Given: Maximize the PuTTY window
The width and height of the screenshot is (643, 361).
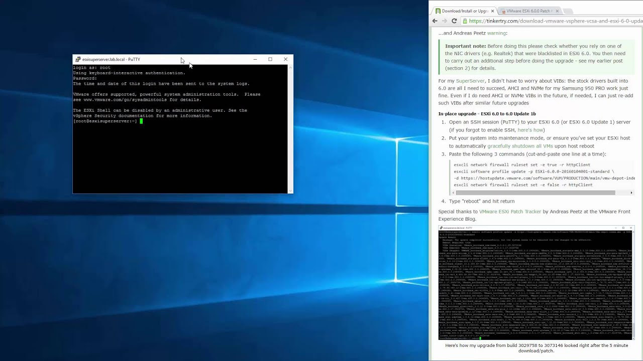Looking at the screenshot, I should 270,59.
